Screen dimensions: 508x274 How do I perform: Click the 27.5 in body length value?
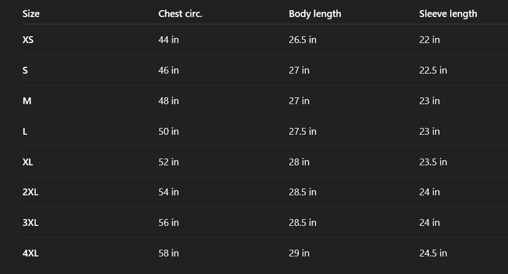(x=302, y=131)
